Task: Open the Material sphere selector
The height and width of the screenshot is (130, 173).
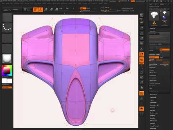Action: point(7,58)
